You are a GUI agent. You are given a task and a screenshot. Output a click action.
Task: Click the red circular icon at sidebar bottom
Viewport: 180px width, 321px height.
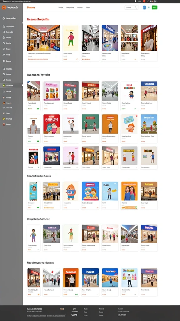pos(4,124)
